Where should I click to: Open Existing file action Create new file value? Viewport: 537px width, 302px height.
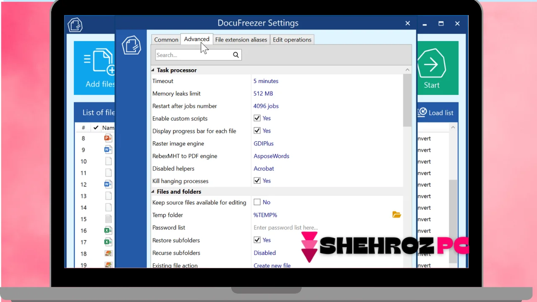pyautogui.click(x=272, y=266)
